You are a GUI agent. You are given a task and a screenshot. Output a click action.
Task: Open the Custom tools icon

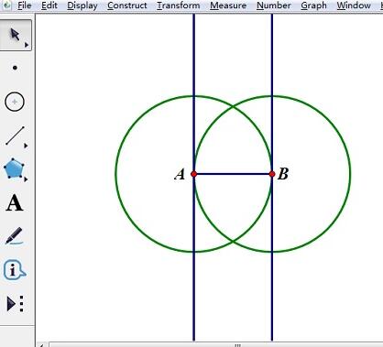15,304
